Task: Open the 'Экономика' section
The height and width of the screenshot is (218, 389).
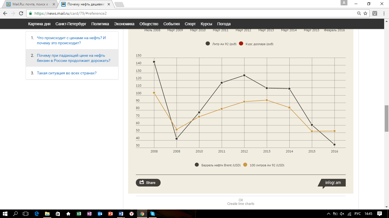Action: 124,24
